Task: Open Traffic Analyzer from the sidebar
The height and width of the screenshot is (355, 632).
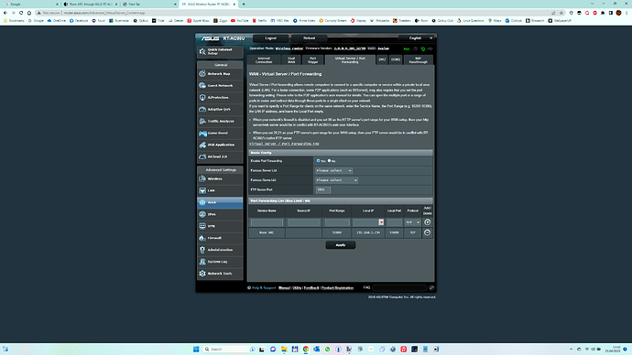Action: 220,121
